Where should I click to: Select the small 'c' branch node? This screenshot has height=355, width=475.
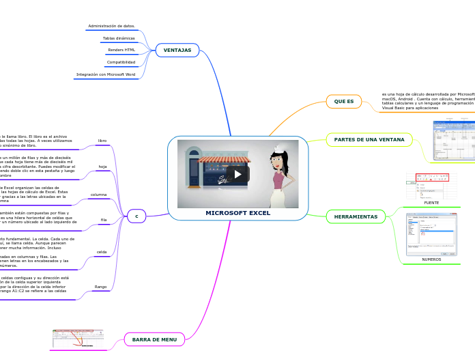pos(136,216)
